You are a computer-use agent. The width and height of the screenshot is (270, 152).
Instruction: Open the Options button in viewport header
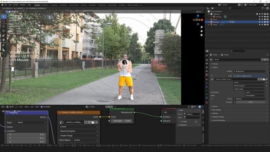(200, 12)
